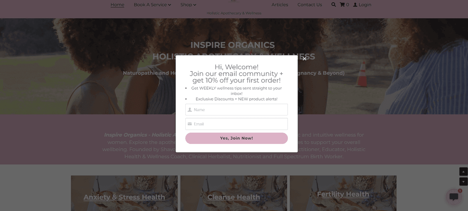Click the up arrow scroll button
The image size is (468, 211).
click(463, 172)
